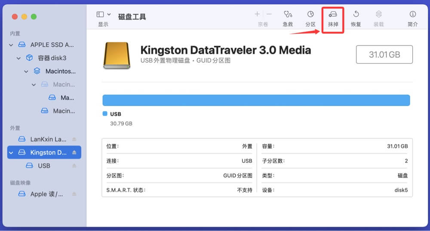Eject the Apple 读/... disk image

(x=74, y=194)
